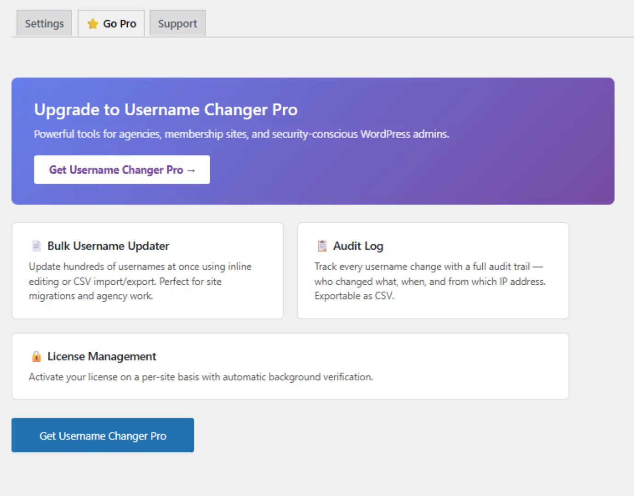The height and width of the screenshot is (496, 634).
Task: Click the 'Powerful tools for agencies' subtitle
Action: click(x=241, y=134)
